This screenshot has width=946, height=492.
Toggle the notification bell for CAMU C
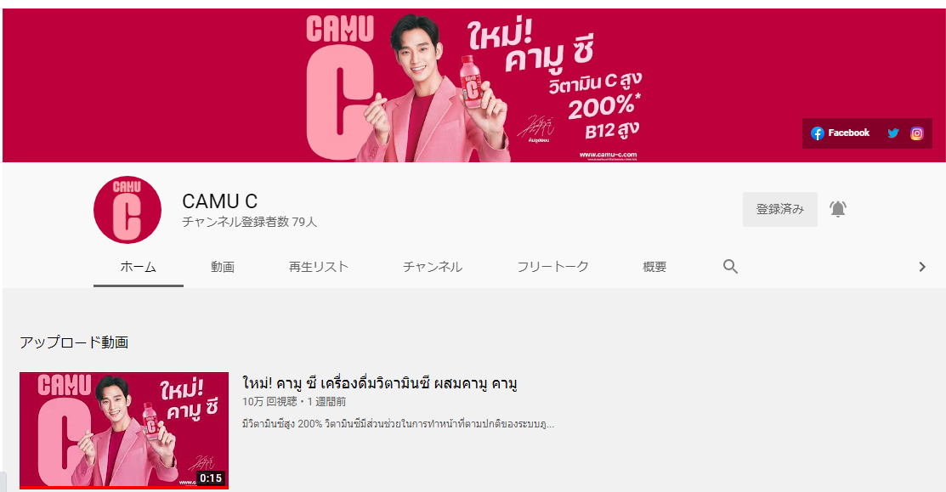(838, 209)
